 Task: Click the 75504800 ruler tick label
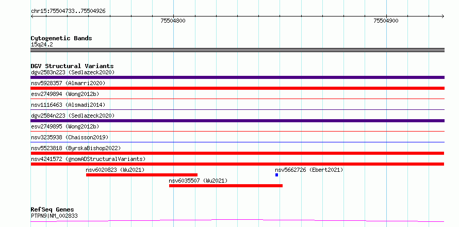(x=173, y=21)
